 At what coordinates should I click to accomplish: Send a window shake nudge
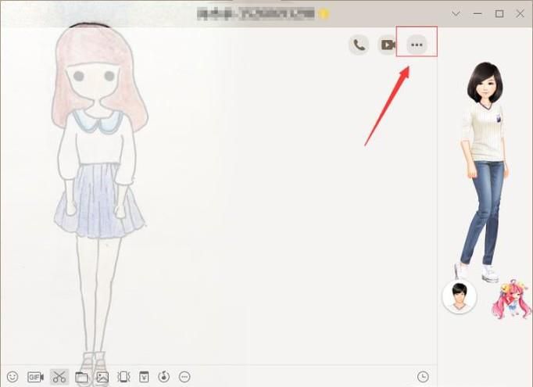coord(123,376)
